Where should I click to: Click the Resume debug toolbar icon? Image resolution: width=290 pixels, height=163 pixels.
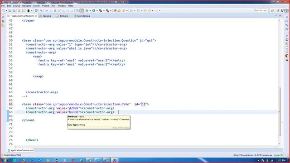pos(47,10)
